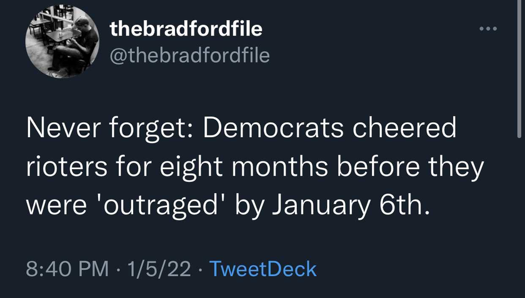The width and height of the screenshot is (525, 298).
Task: Click the empty scrollbar track below the thumb
Action: click(519, 217)
